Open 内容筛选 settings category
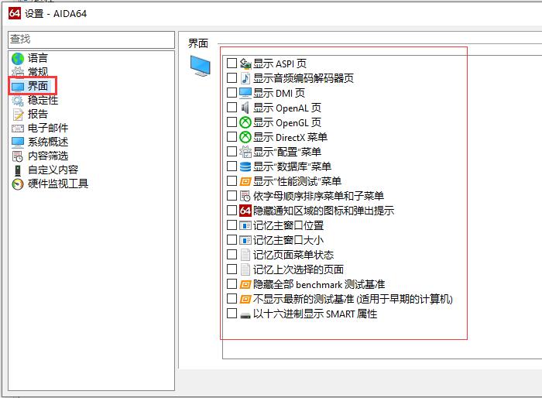This screenshot has width=542, height=398. (48, 156)
